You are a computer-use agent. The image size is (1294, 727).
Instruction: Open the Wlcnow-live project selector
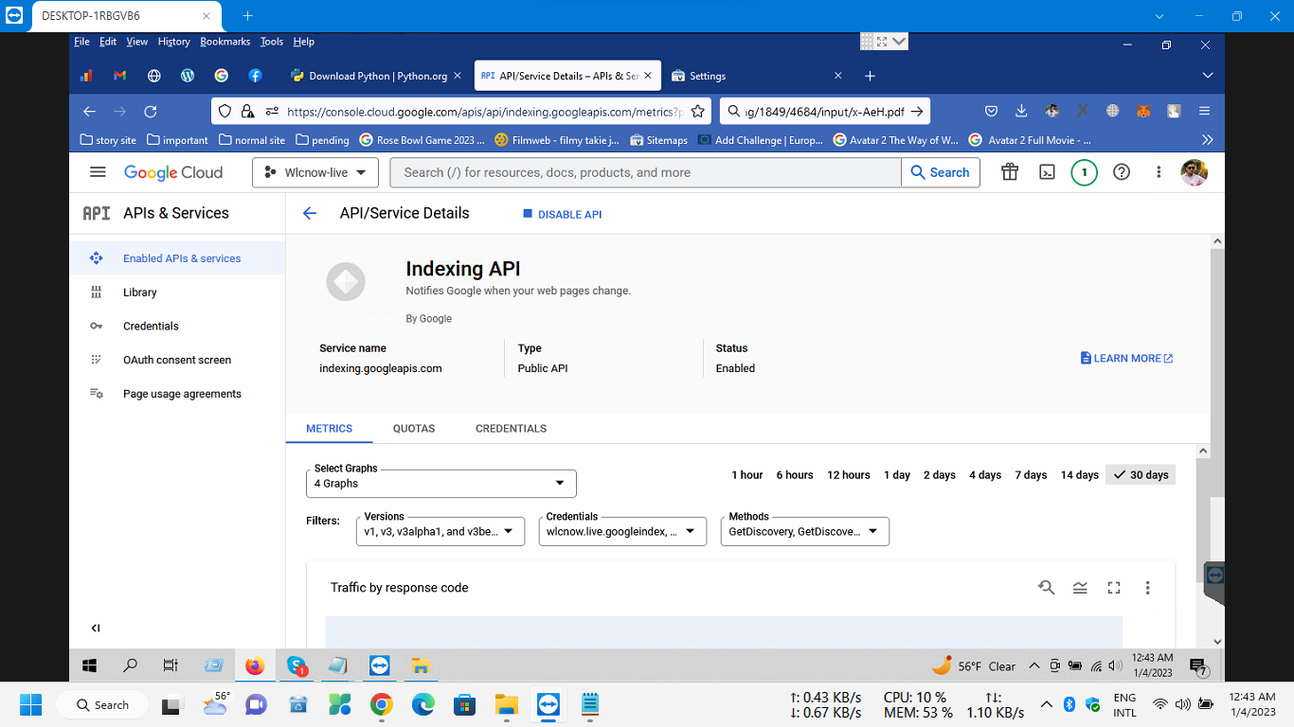point(315,172)
